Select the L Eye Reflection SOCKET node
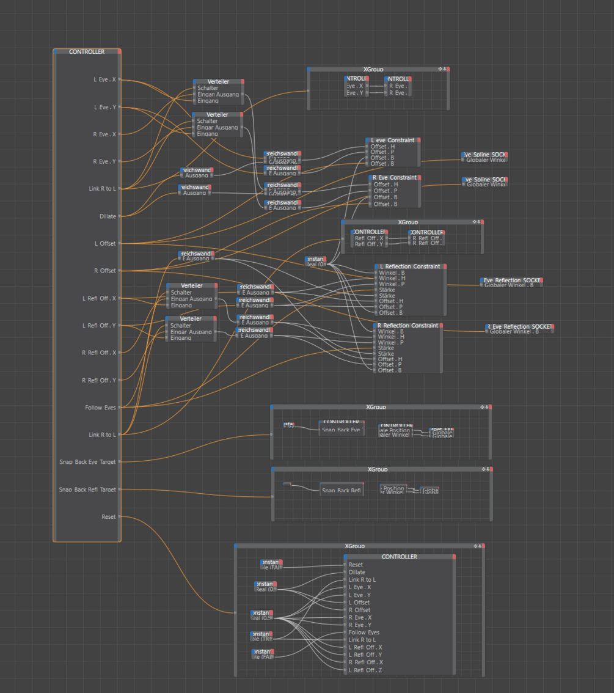The width and height of the screenshot is (614, 693). coord(511,282)
